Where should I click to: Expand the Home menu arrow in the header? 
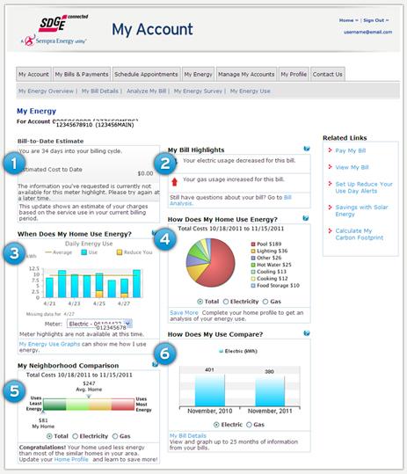(357, 20)
